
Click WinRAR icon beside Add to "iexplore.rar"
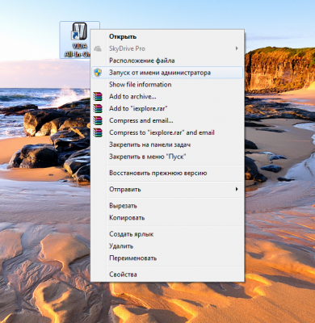pos(98,108)
